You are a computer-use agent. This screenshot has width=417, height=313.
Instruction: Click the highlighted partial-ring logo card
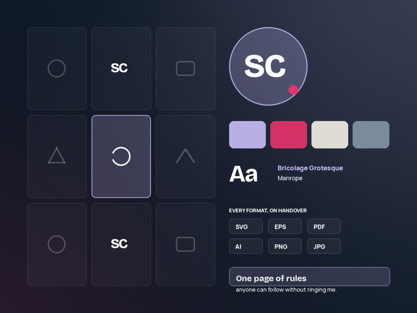pos(121,156)
